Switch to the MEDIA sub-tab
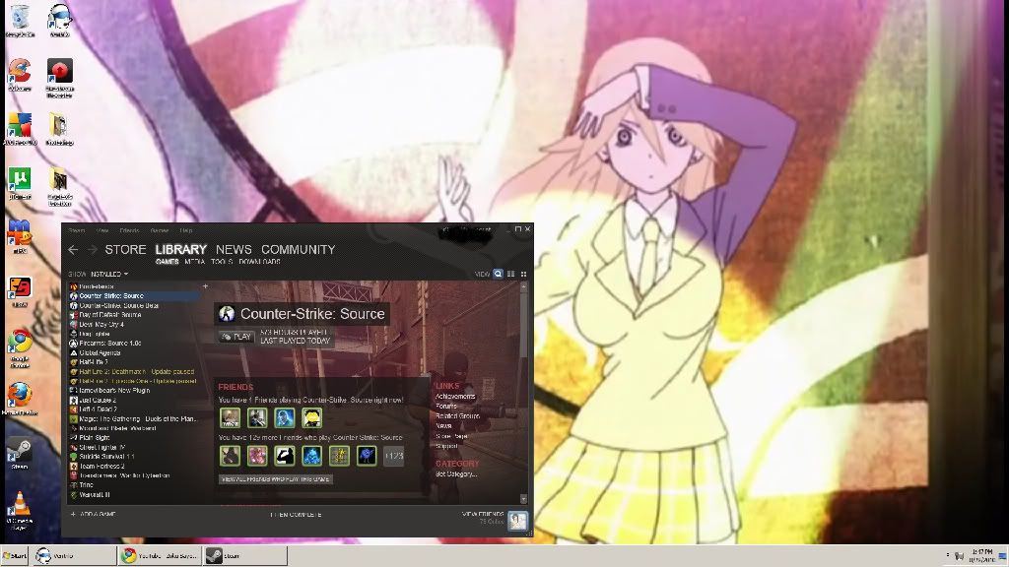 194,262
